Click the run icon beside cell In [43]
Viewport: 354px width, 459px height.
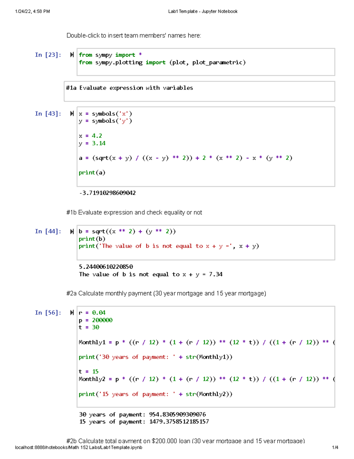click(72, 113)
